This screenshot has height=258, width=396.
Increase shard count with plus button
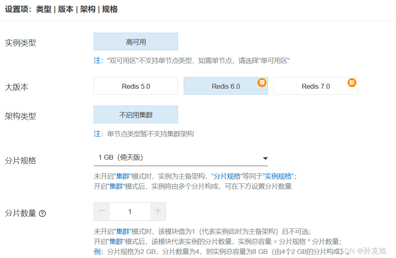pos(158,211)
